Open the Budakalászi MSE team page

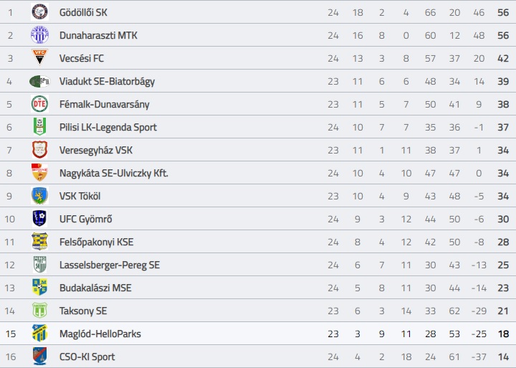(x=95, y=288)
